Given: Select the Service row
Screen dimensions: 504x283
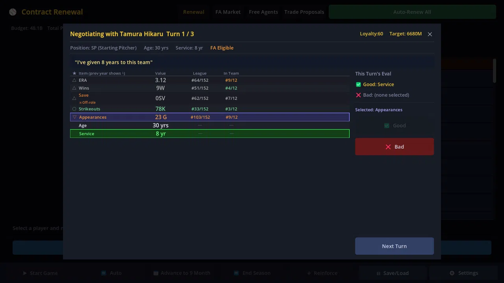Looking at the screenshot, I should tap(210, 134).
